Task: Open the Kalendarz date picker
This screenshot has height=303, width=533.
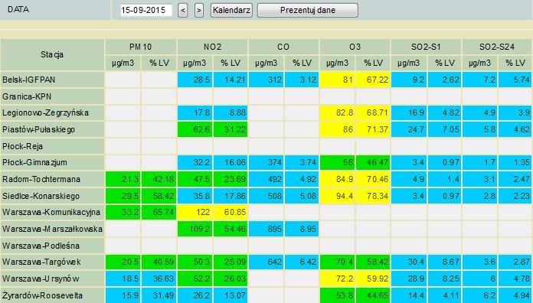Action: click(231, 10)
